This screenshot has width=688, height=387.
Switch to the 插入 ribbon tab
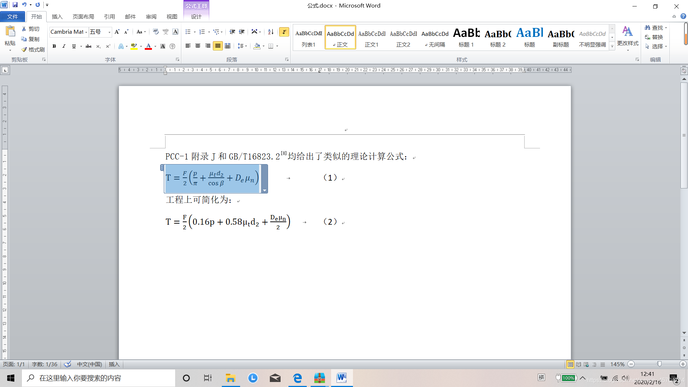click(57, 16)
